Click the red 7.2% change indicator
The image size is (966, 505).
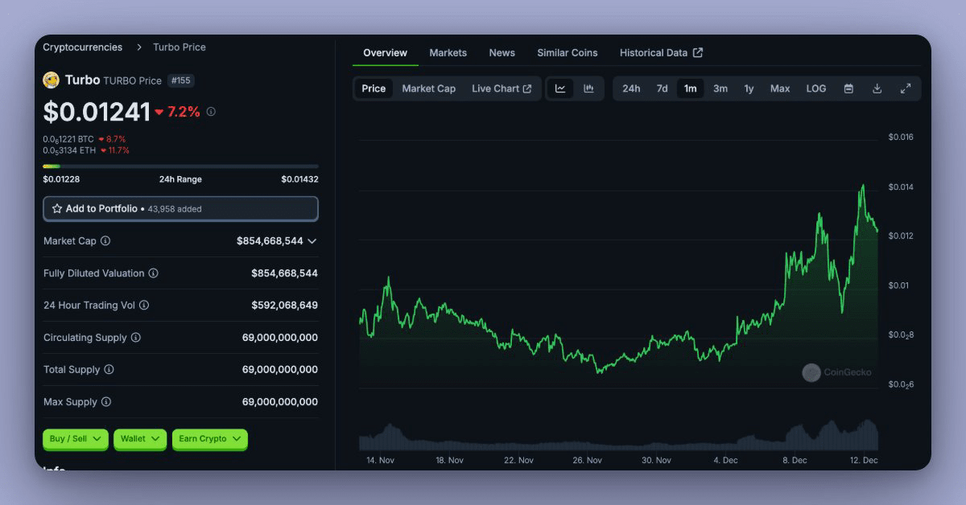[x=178, y=112]
